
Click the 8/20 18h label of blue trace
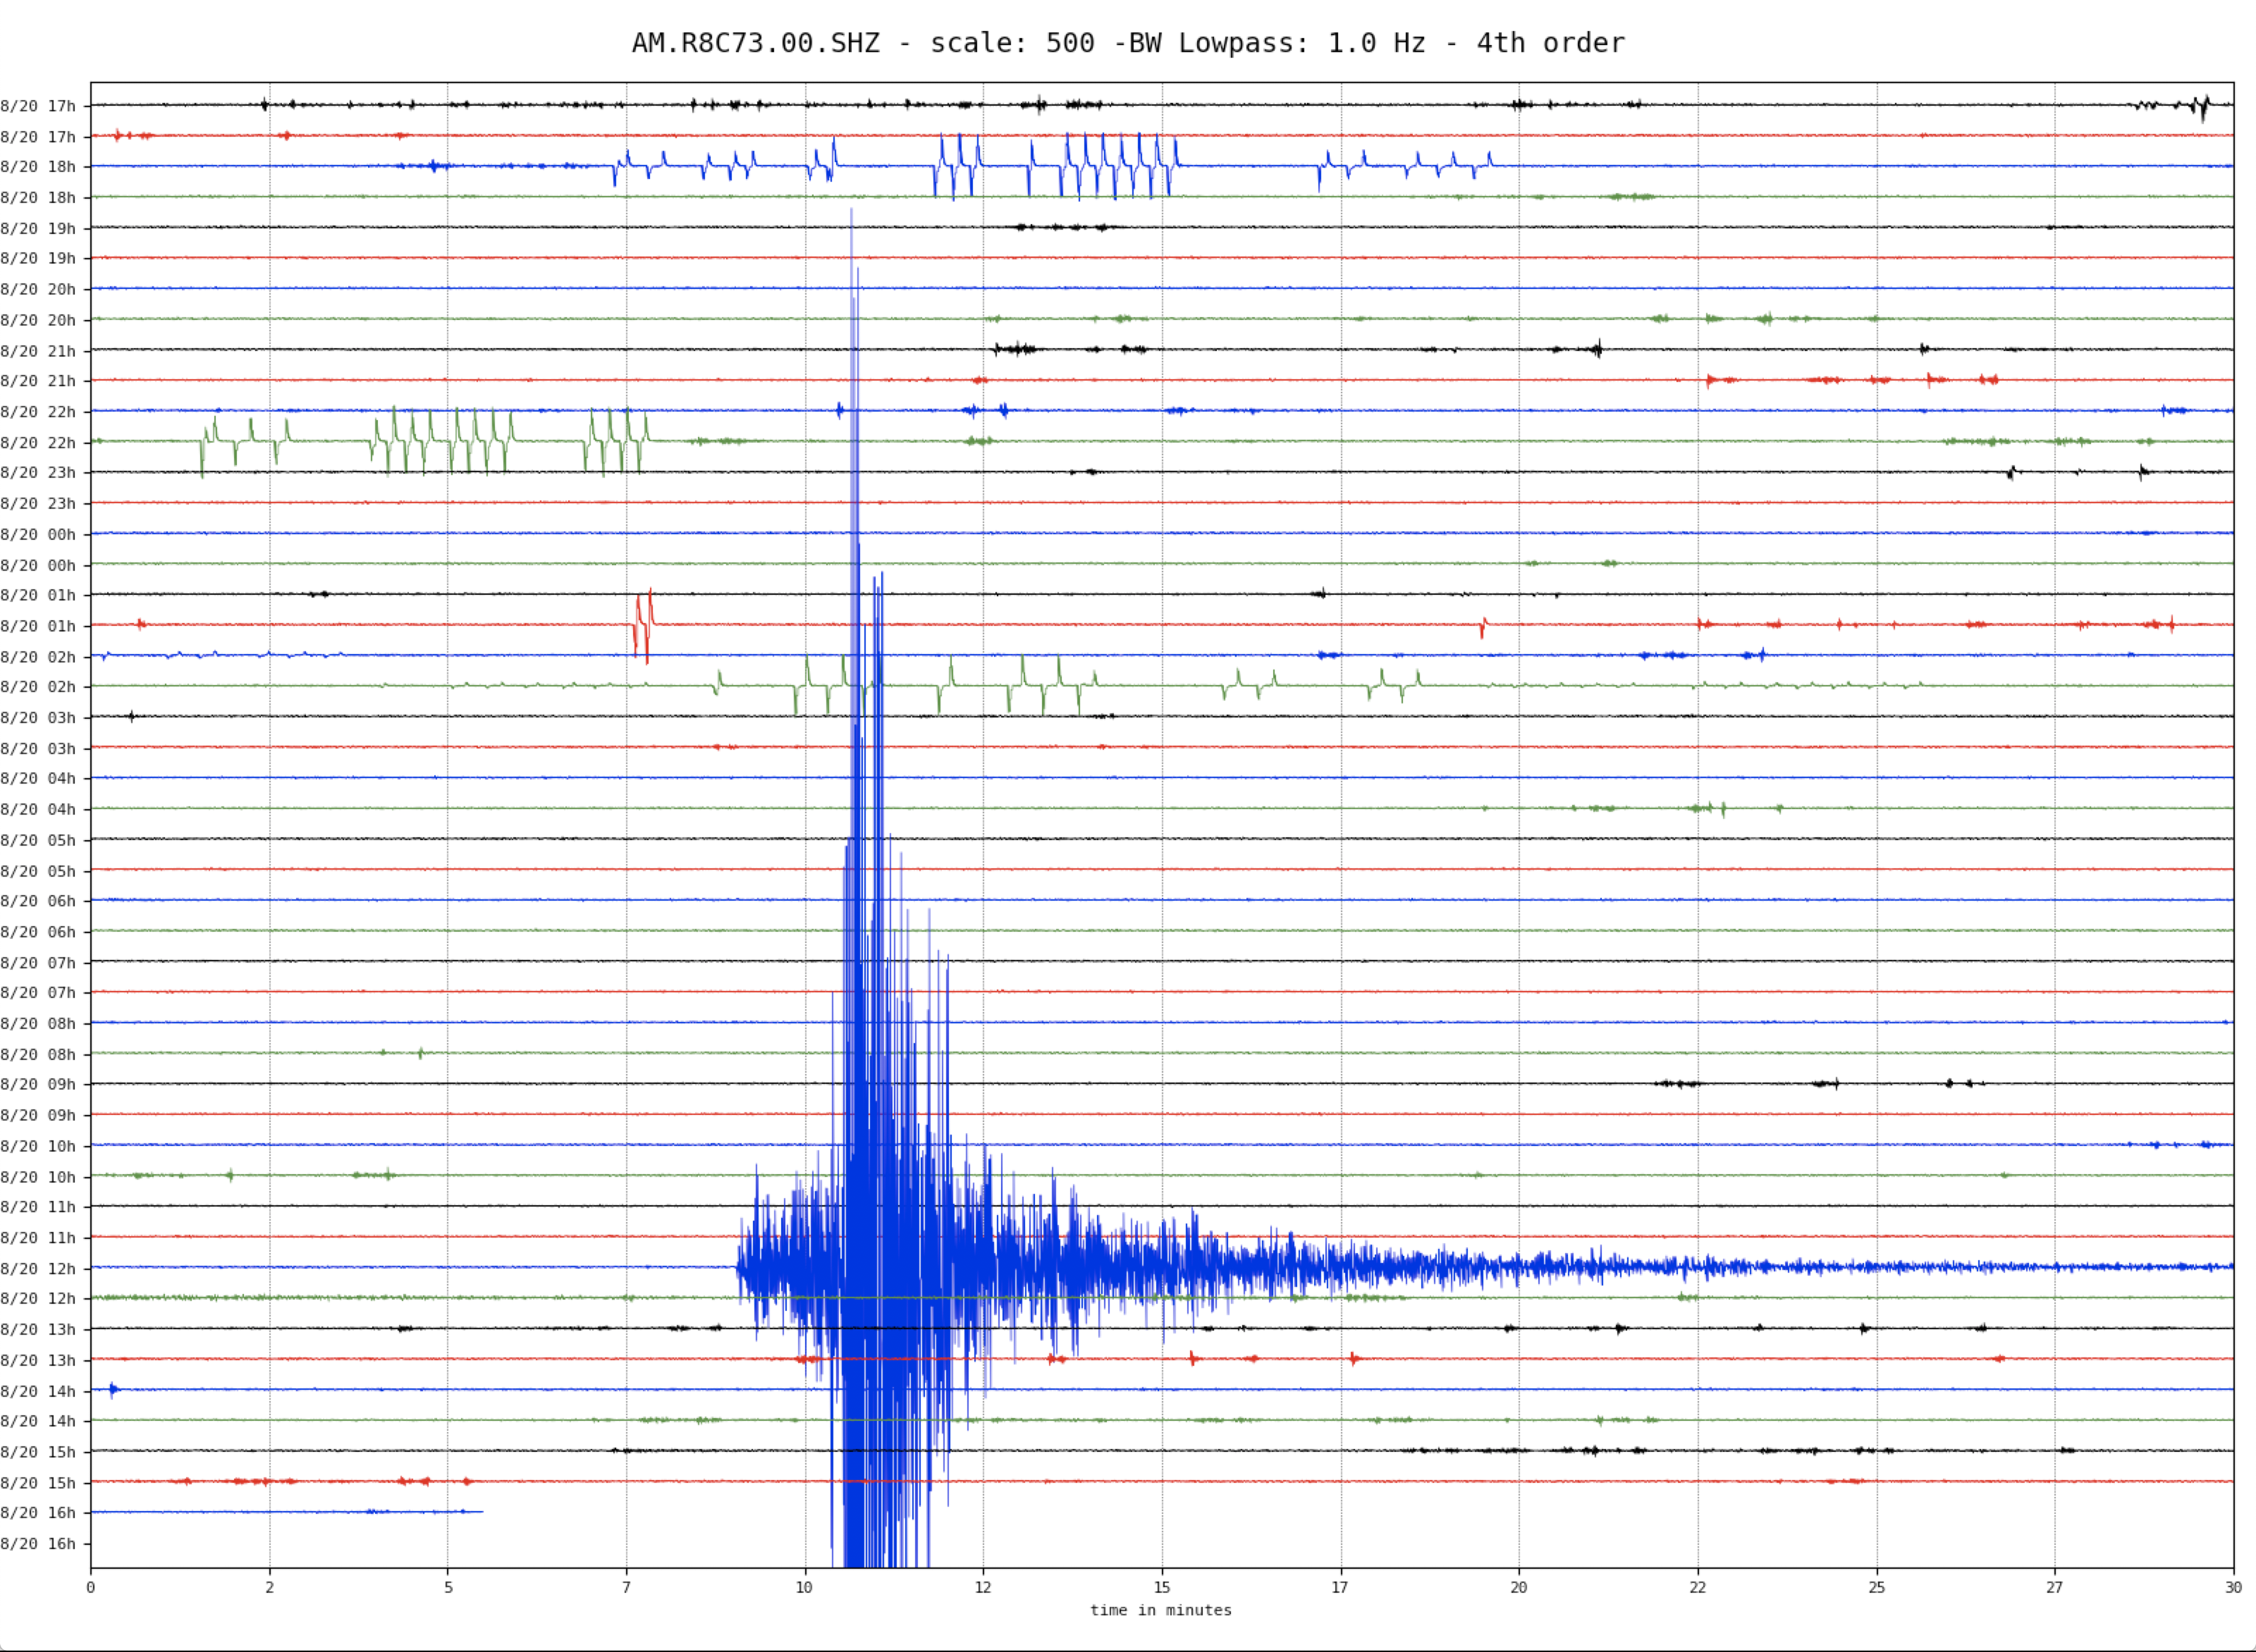click(x=38, y=167)
